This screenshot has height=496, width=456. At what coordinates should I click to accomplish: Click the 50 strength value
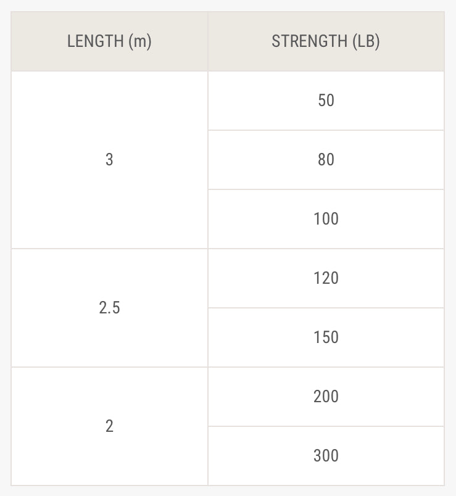coord(326,101)
